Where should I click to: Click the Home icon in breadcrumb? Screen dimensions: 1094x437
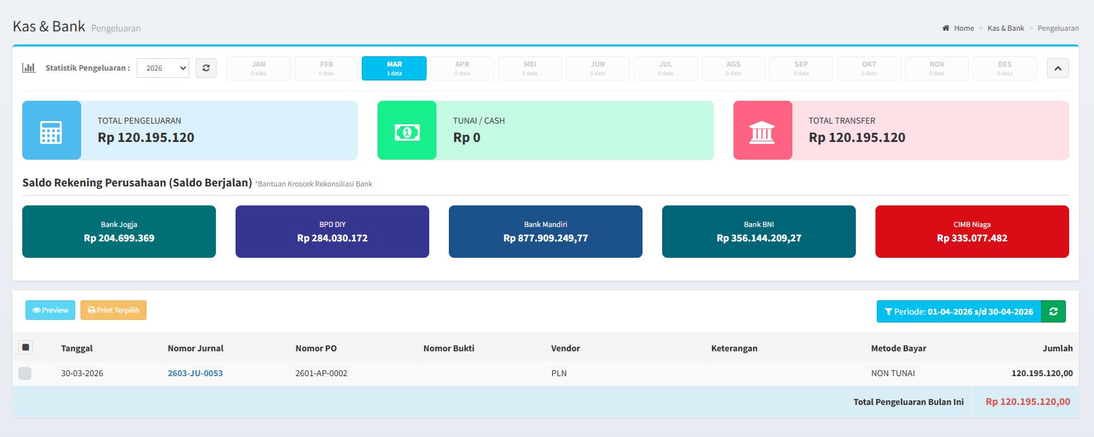[945, 28]
